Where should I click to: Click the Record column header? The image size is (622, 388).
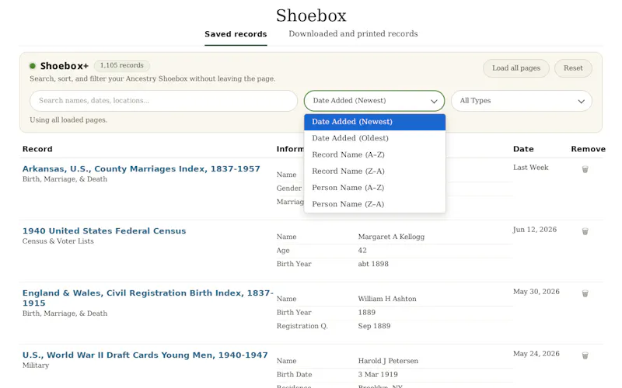pyautogui.click(x=37, y=149)
